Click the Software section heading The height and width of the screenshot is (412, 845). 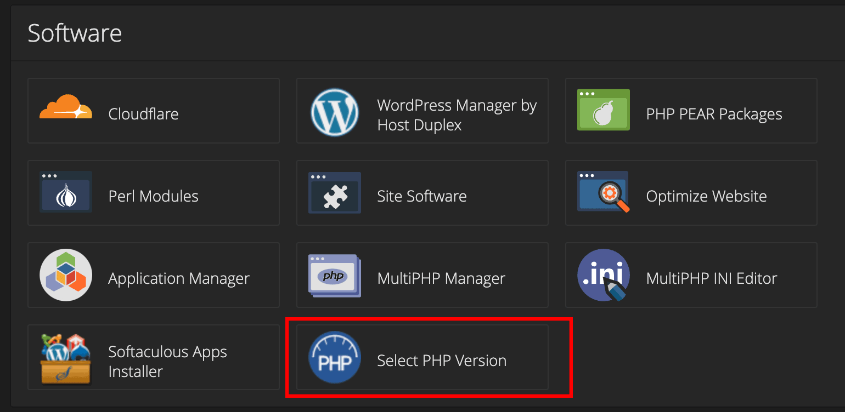[x=75, y=33]
